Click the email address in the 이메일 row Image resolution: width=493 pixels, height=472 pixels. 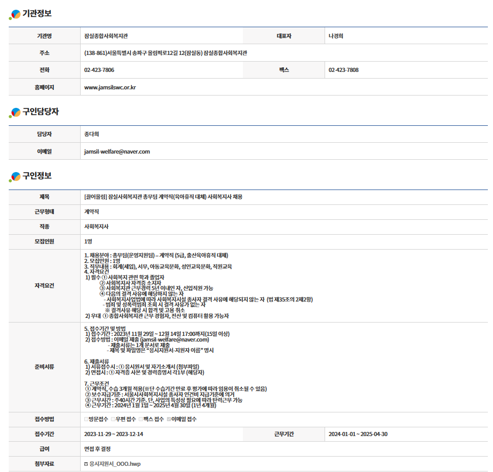117,152
